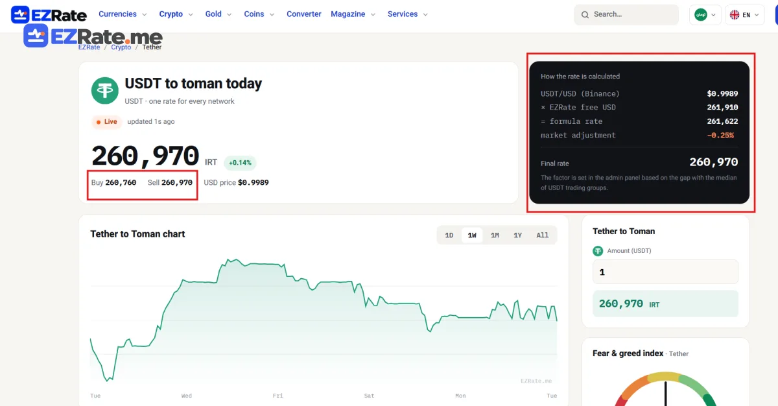Expand the Crypto menu

coord(176,14)
